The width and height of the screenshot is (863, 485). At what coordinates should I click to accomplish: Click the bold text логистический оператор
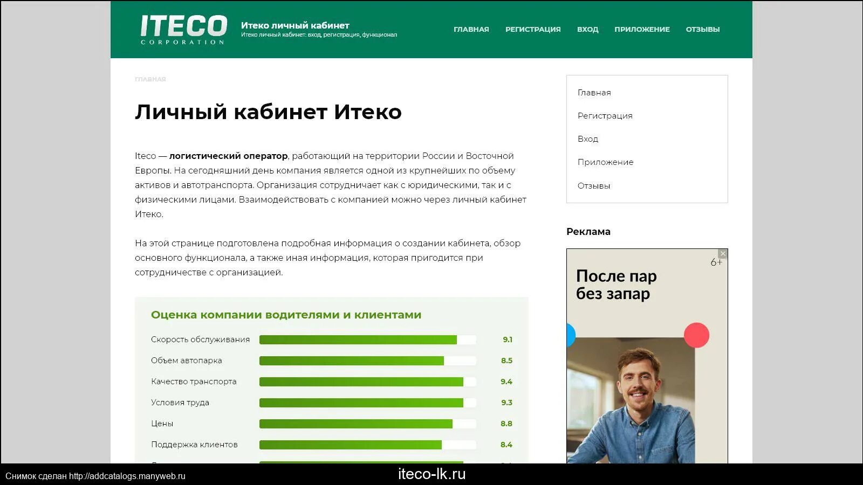coord(228,156)
